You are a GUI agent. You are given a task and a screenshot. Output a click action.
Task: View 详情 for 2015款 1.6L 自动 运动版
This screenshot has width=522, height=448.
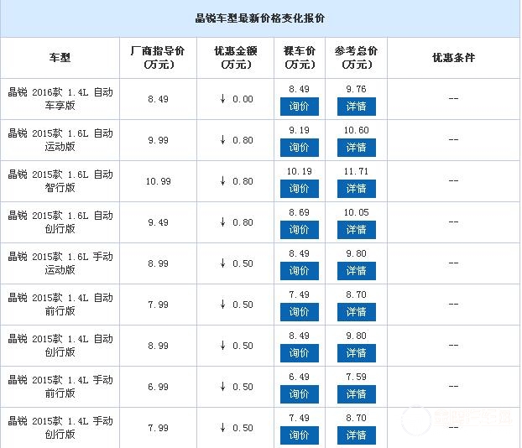356,148
